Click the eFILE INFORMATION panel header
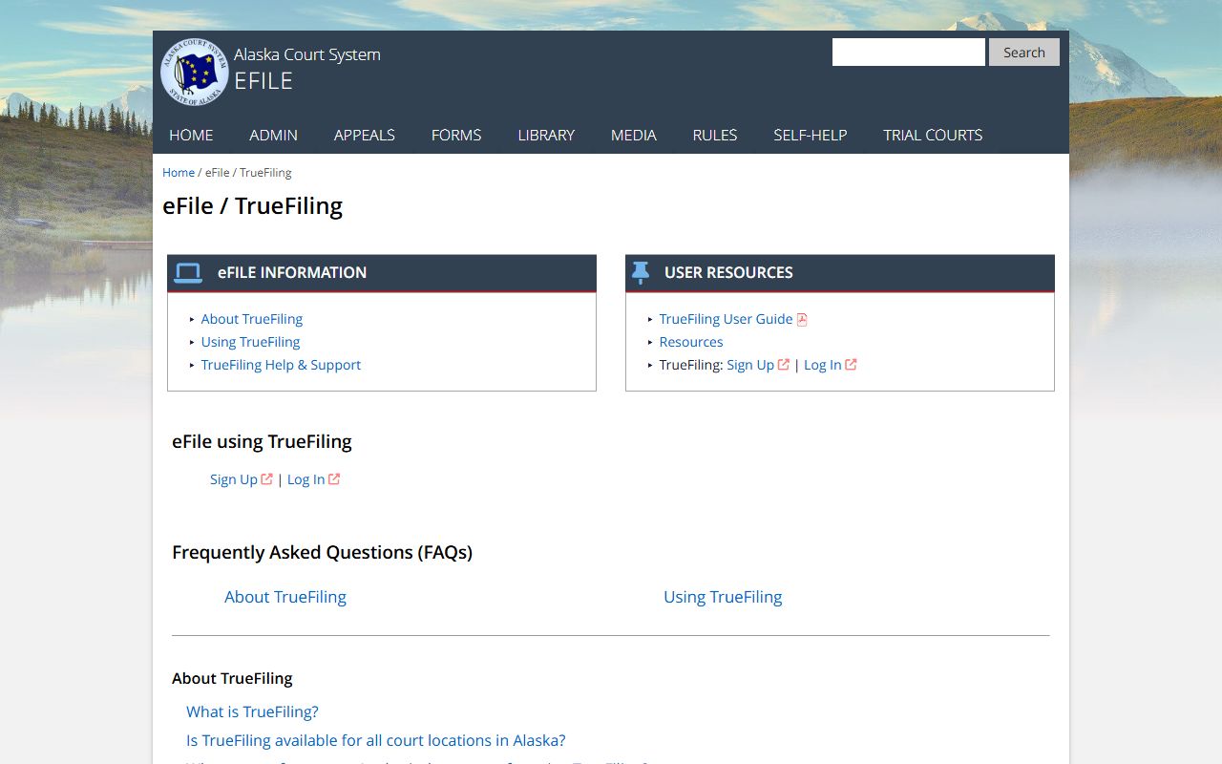 point(382,273)
